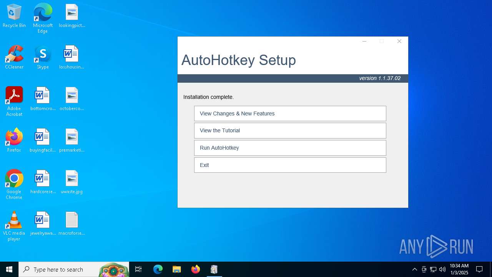Screen dimensions: 492x277
Task: Open the network status tray icon
Action: [x=433, y=269]
